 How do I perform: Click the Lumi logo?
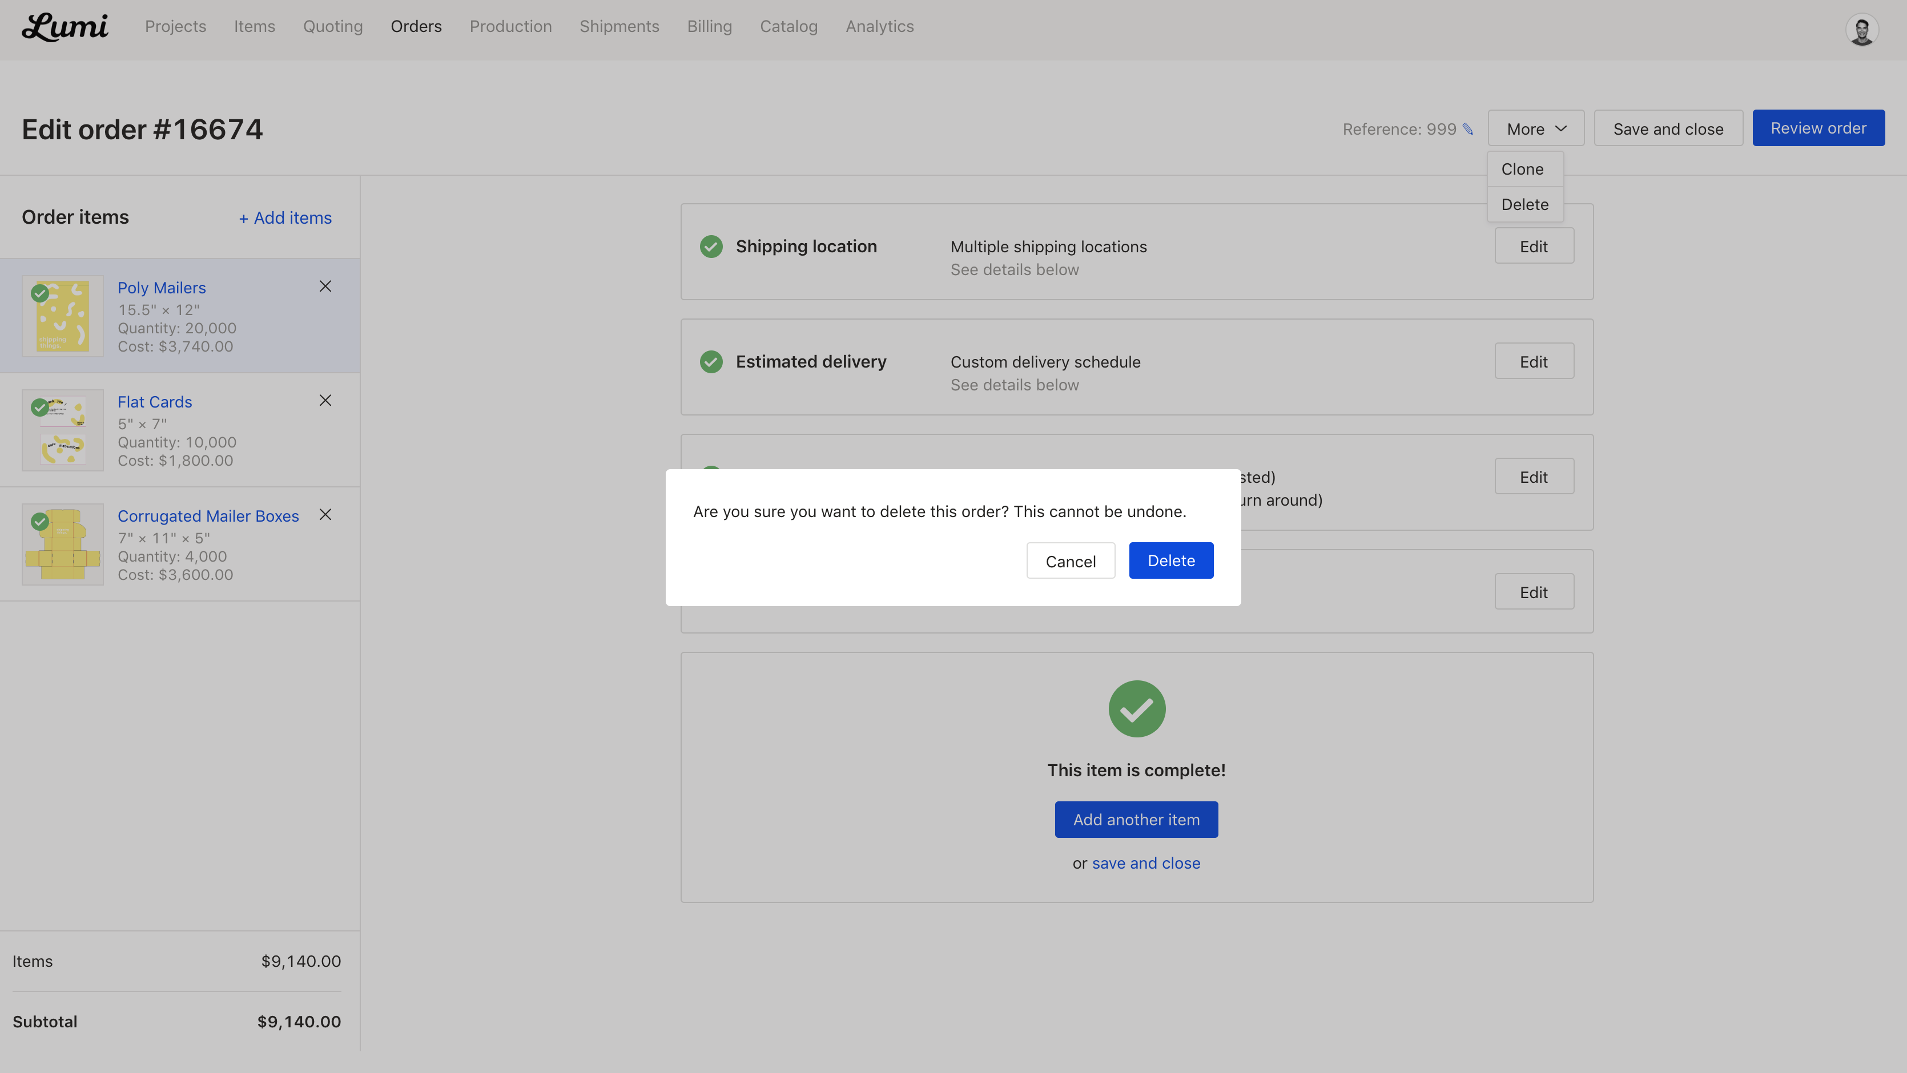click(x=65, y=27)
